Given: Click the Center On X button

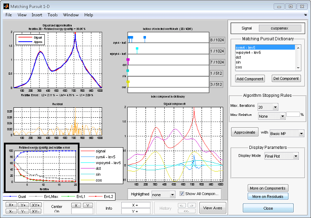Looking at the screenshot, I should pos(76,205).
